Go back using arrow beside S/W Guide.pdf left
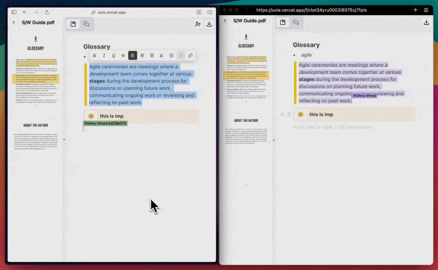The image size is (438, 270). tap(13, 22)
